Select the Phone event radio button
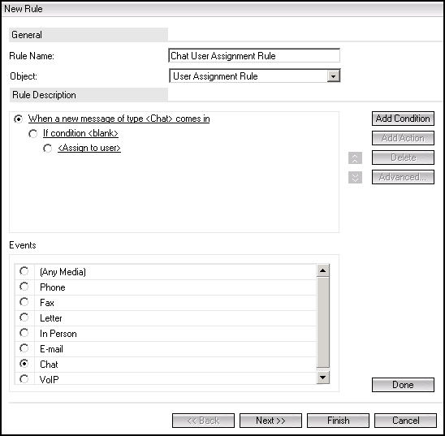 click(24, 287)
